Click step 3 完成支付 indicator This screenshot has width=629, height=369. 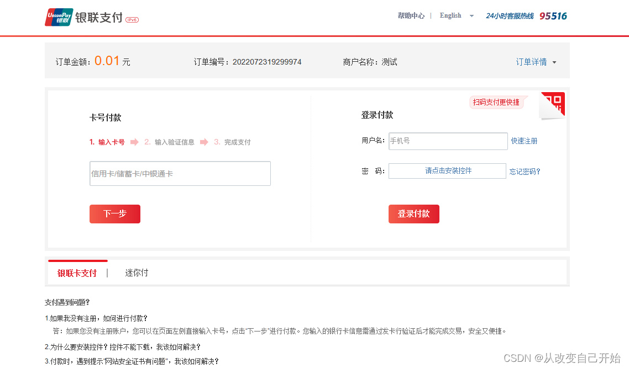[233, 142]
